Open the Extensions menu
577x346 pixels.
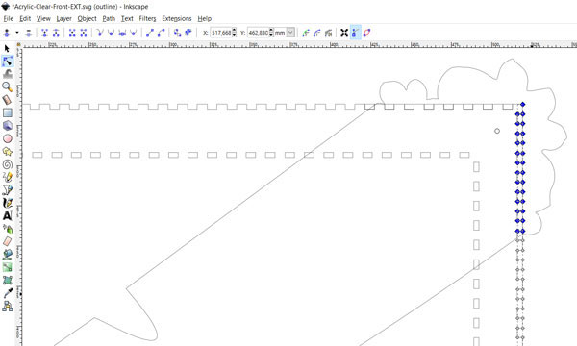pyautogui.click(x=177, y=19)
